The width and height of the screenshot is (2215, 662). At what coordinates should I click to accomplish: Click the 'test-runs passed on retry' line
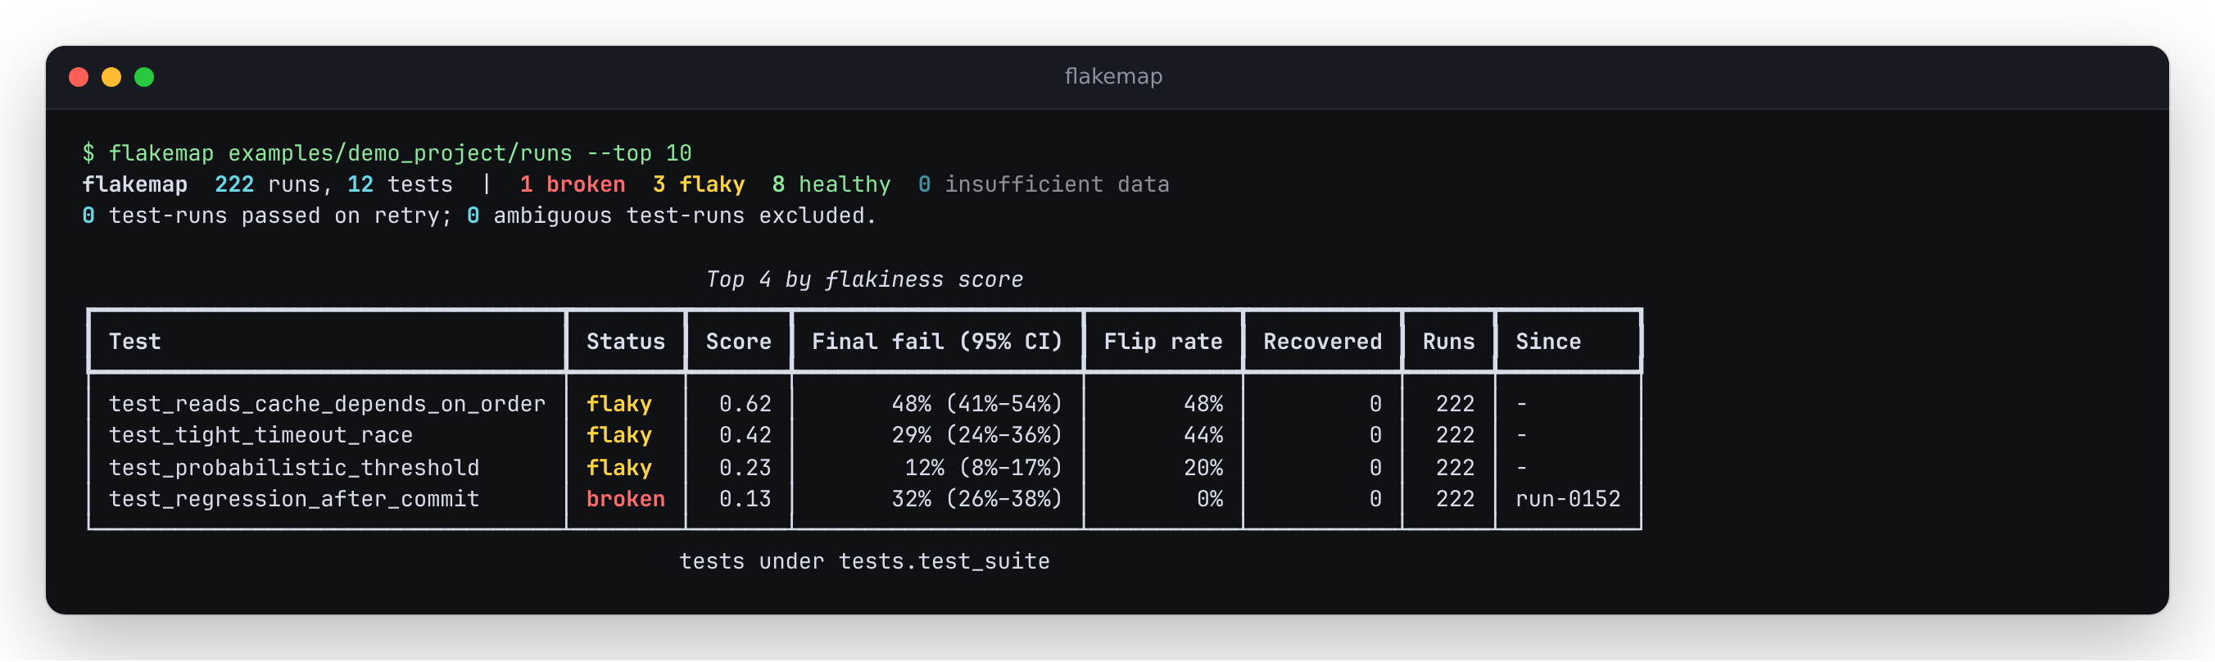coord(479,215)
